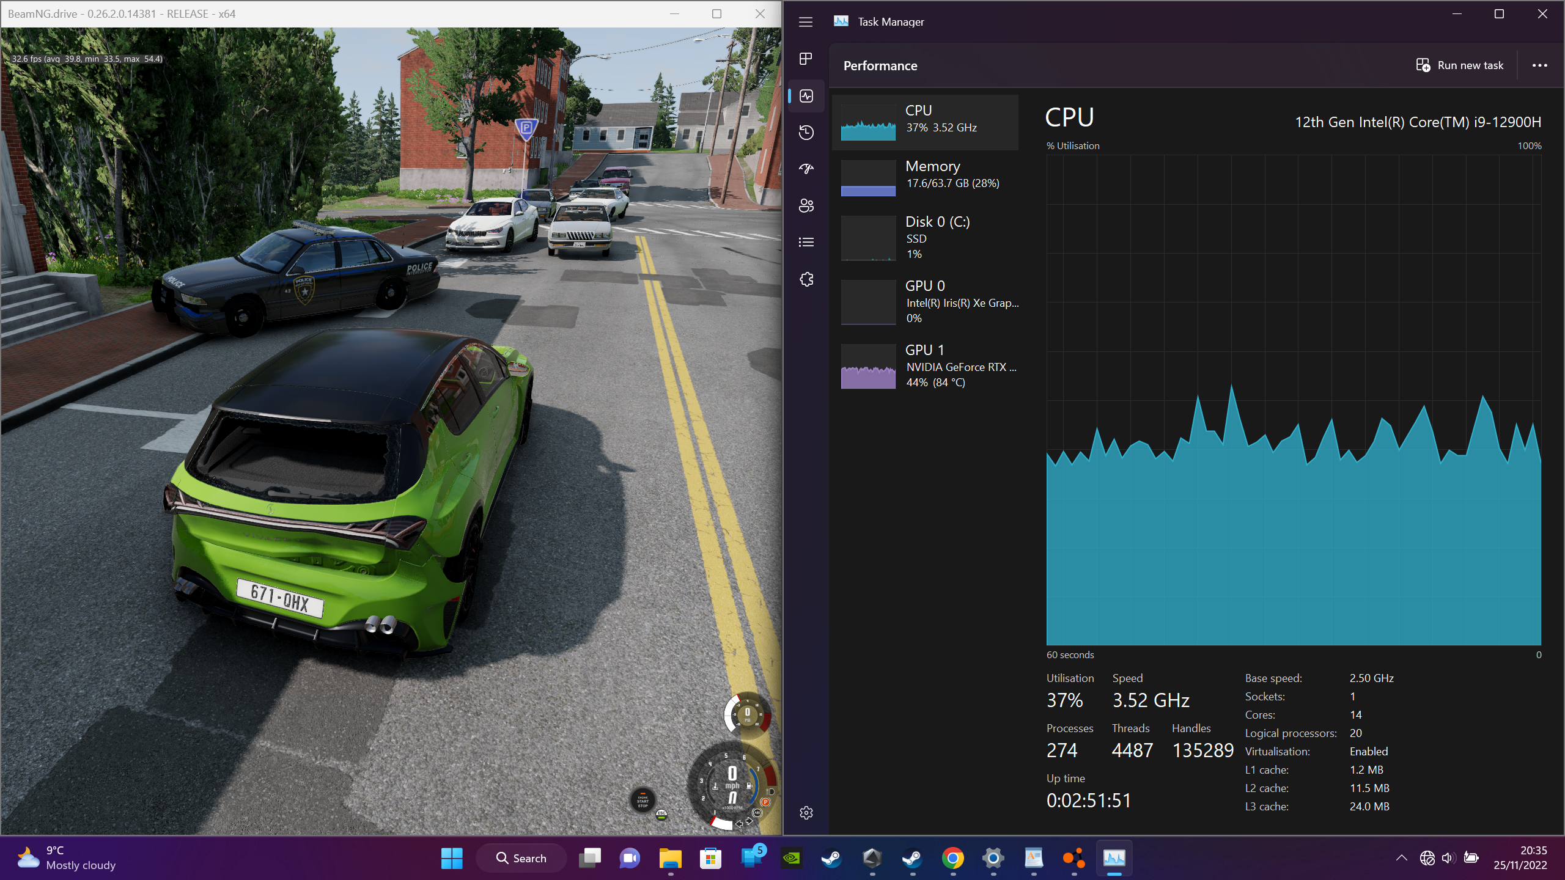Open NVIDIA app from the taskbar

point(791,858)
